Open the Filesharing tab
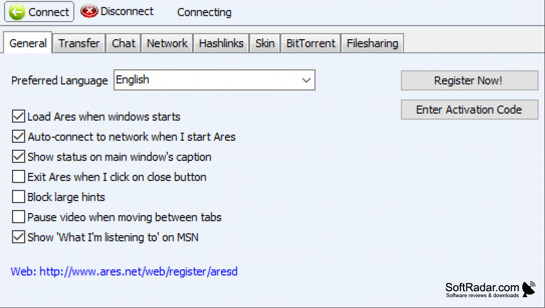This screenshot has width=545, height=308. (372, 43)
